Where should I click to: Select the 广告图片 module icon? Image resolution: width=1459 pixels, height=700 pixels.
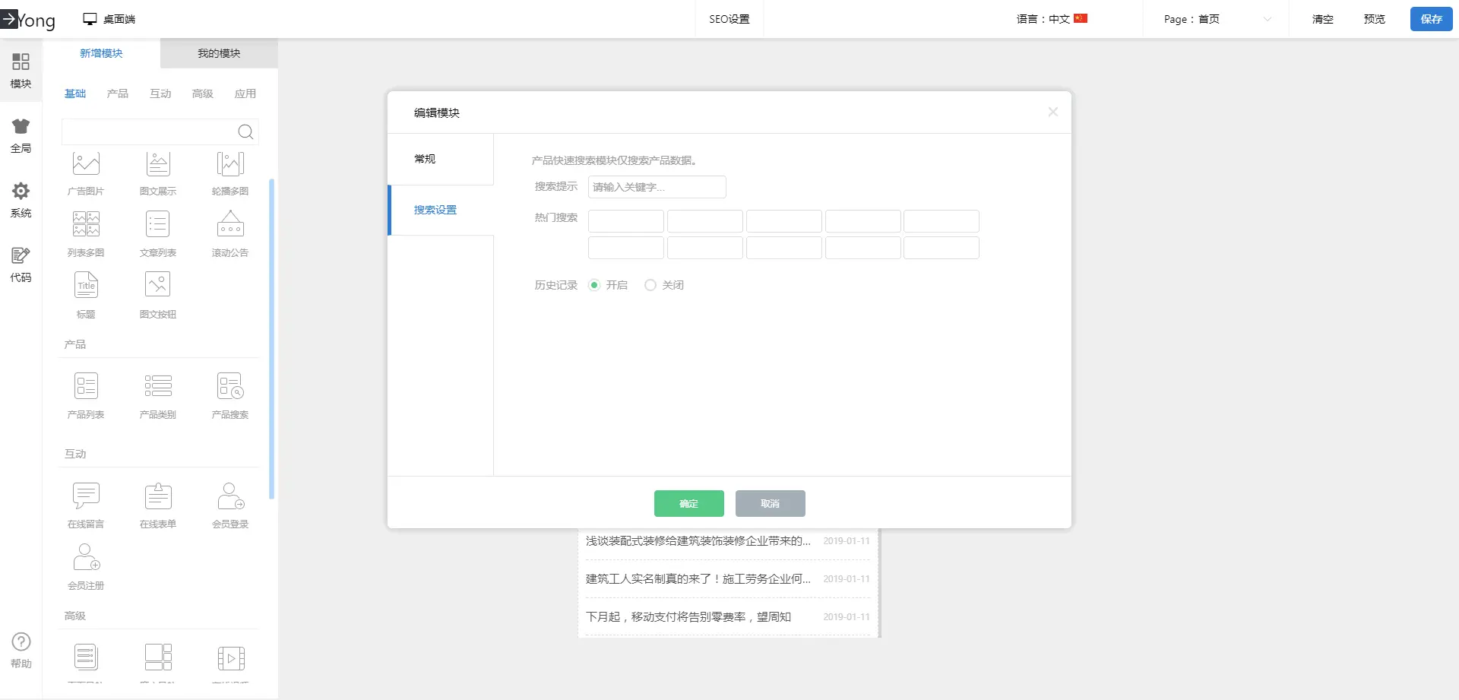[86, 164]
